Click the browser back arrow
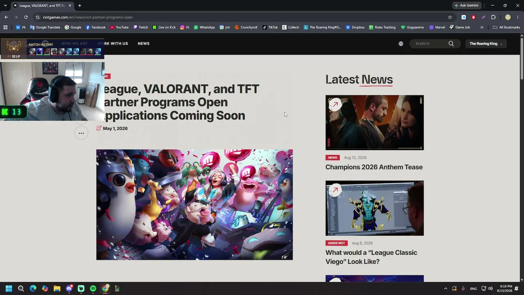524x295 pixels. [x=6, y=17]
